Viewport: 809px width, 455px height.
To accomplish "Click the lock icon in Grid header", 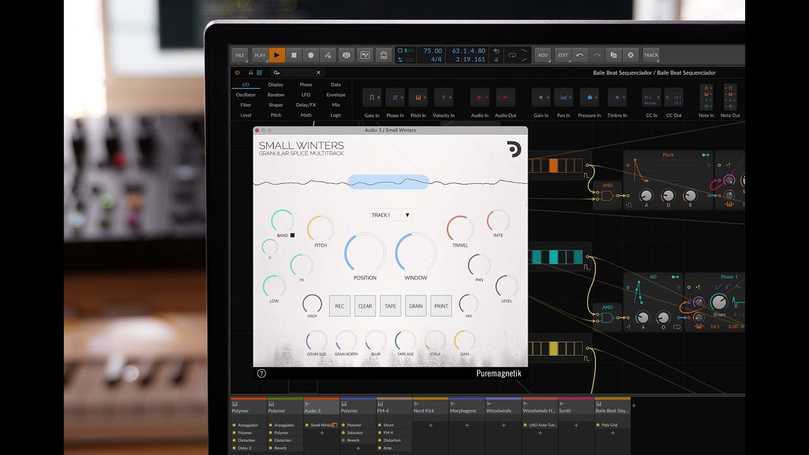I will coord(251,73).
